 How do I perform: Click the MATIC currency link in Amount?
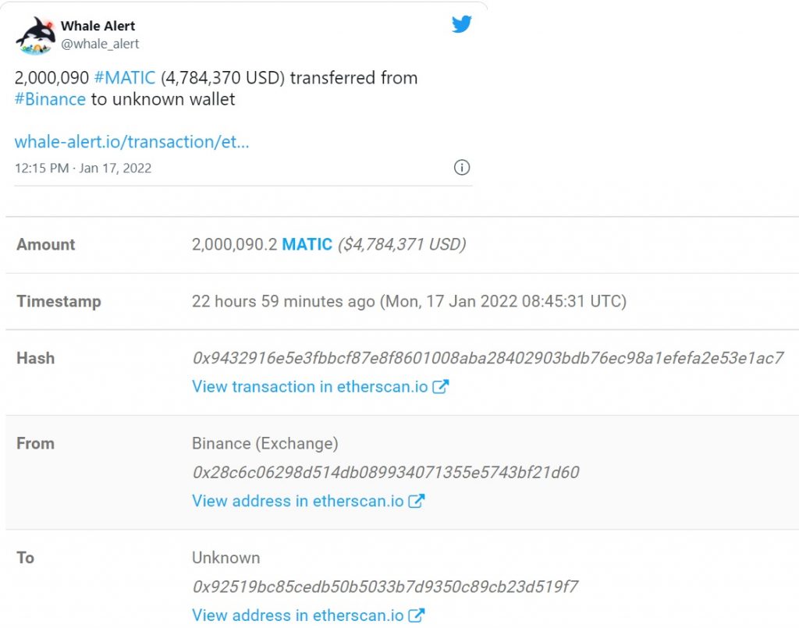point(307,244)
